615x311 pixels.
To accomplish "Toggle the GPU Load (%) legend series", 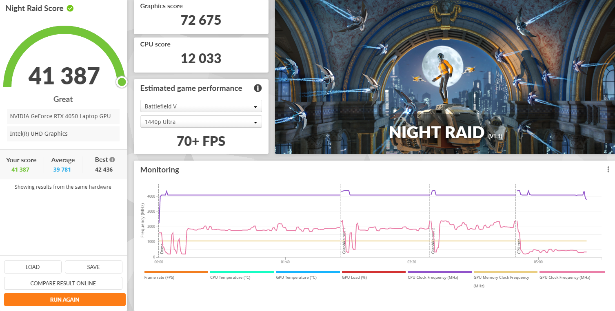I will point(354,278).
